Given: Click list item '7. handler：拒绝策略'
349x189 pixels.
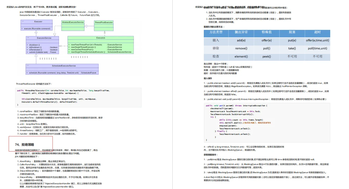Looking at the screenshot, I should (47, 134).
